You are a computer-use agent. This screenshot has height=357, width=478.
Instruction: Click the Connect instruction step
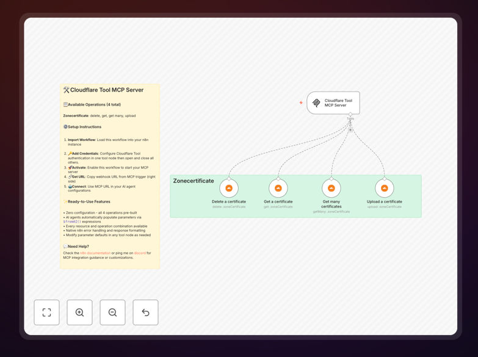100,189
